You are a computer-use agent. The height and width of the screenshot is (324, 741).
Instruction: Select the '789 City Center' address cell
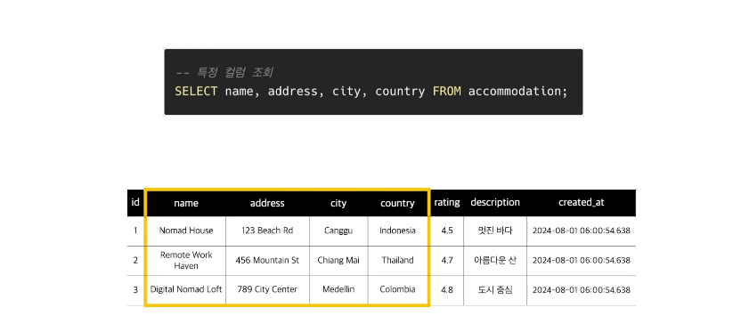tap(267, 289)
